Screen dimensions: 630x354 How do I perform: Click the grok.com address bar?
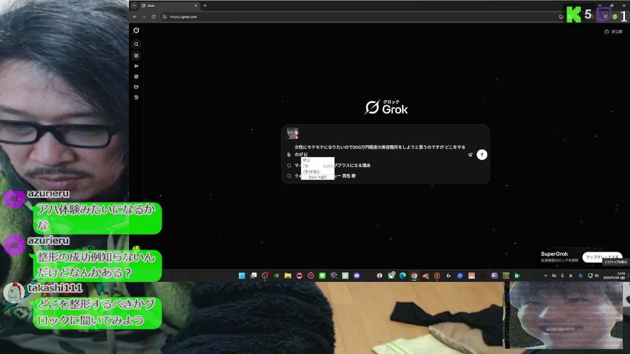(x=359, y=17)
